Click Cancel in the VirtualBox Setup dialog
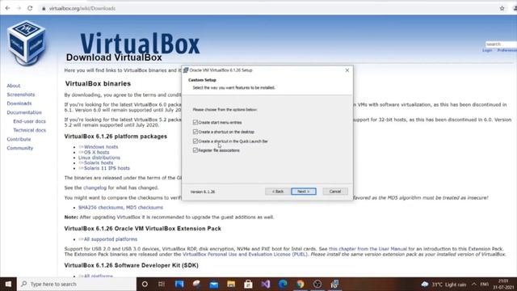 click(335, 192)
